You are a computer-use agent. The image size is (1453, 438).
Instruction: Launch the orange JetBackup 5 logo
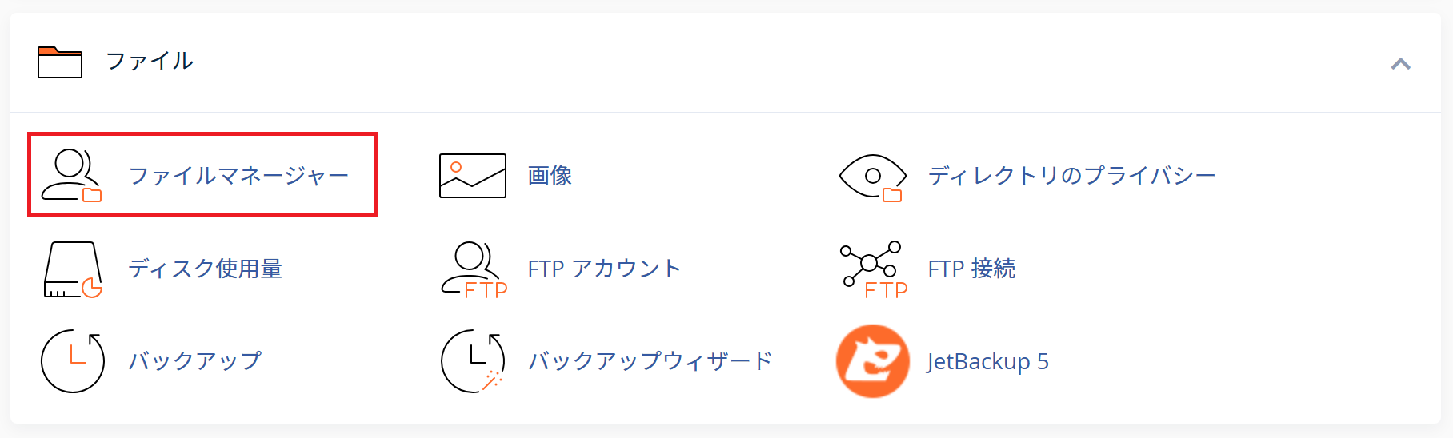[x=873, y=361]
